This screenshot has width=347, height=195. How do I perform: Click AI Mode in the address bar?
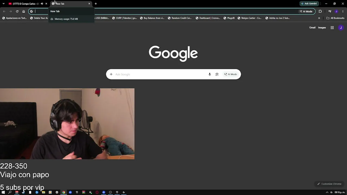(x=306, y=11)
